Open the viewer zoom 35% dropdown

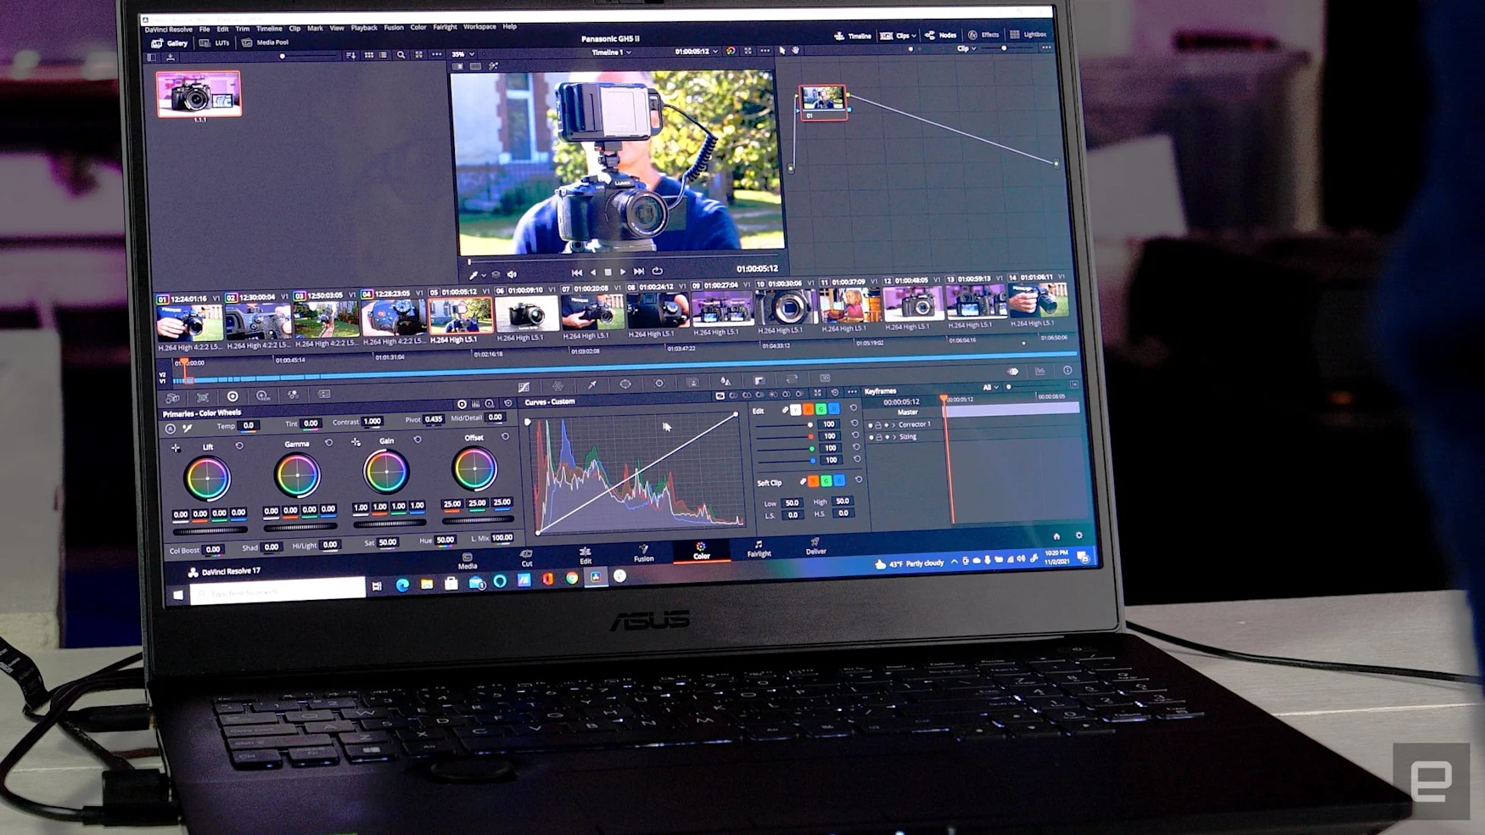pos(462,54)
